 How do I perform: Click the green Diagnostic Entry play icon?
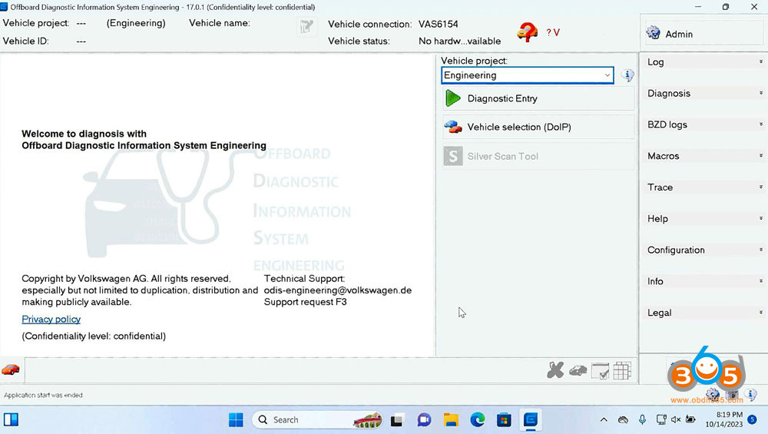pos(453,98)
